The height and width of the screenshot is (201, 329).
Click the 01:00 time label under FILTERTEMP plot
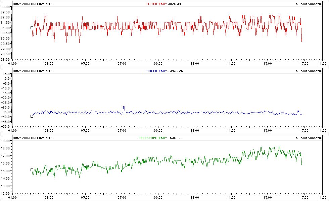(12, 63)
